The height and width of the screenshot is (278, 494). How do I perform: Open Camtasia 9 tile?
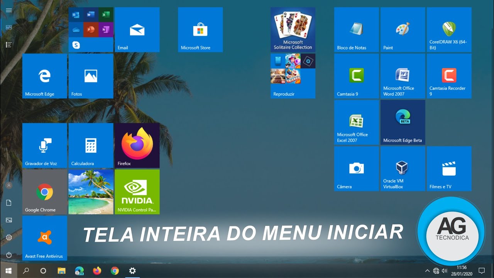pyautogui.click(x=356, y=76)
